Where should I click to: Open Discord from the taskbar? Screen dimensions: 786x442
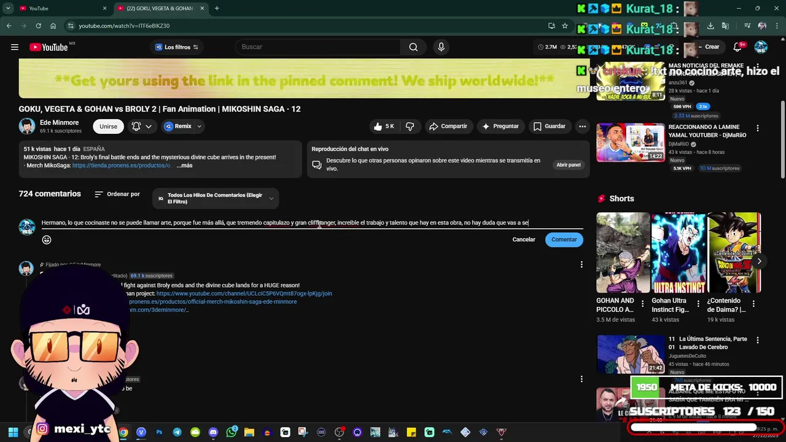click(x=213, y=432)
